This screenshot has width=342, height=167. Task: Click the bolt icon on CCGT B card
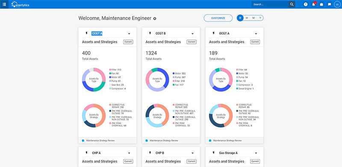point(150,33)
